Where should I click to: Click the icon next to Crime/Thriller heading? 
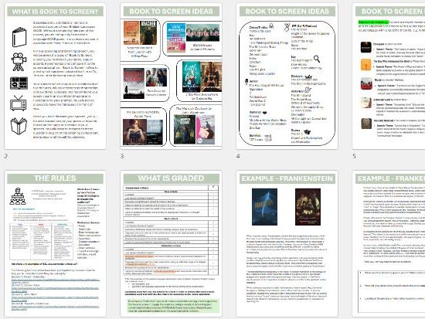[271, 26]
